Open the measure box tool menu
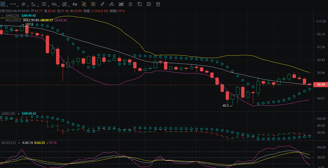The height and width of the screenshot is (168, 328). point(65,4)
